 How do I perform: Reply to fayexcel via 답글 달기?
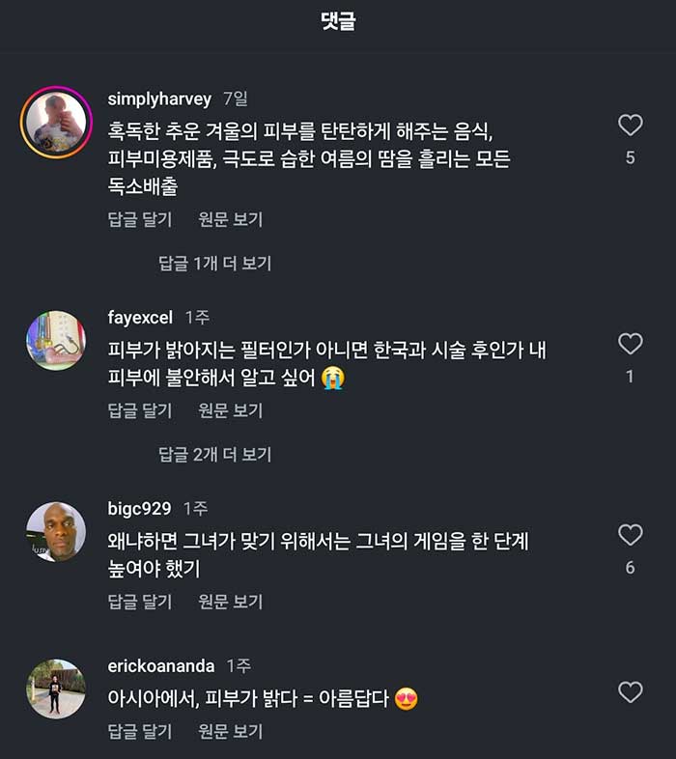coord(140,411)
